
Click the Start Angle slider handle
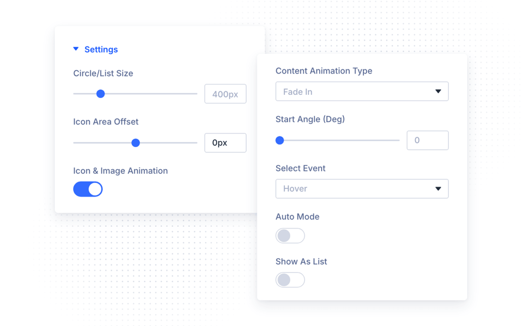click(x=280, y=140)
